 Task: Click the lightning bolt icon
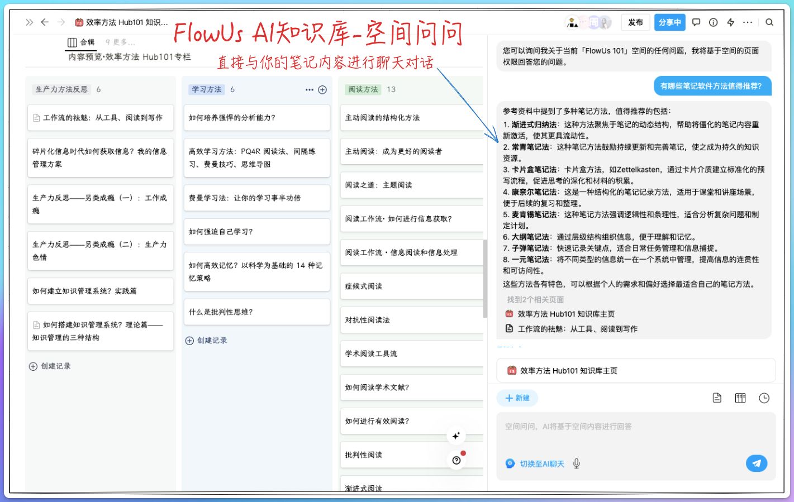(x=731, y=22)
